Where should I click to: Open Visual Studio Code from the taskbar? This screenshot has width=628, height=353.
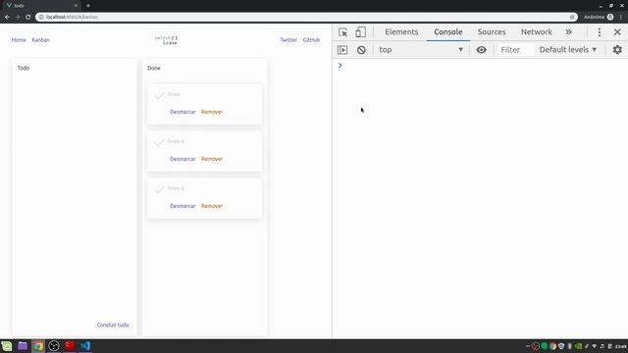[x=85, y=346]
